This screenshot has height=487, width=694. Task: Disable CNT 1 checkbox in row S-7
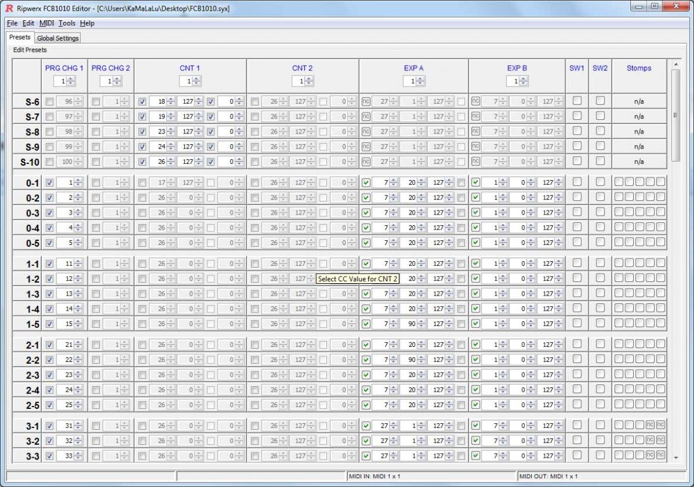142,116
